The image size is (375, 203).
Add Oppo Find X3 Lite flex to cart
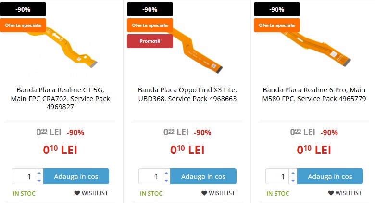click(x=203, y=177)
